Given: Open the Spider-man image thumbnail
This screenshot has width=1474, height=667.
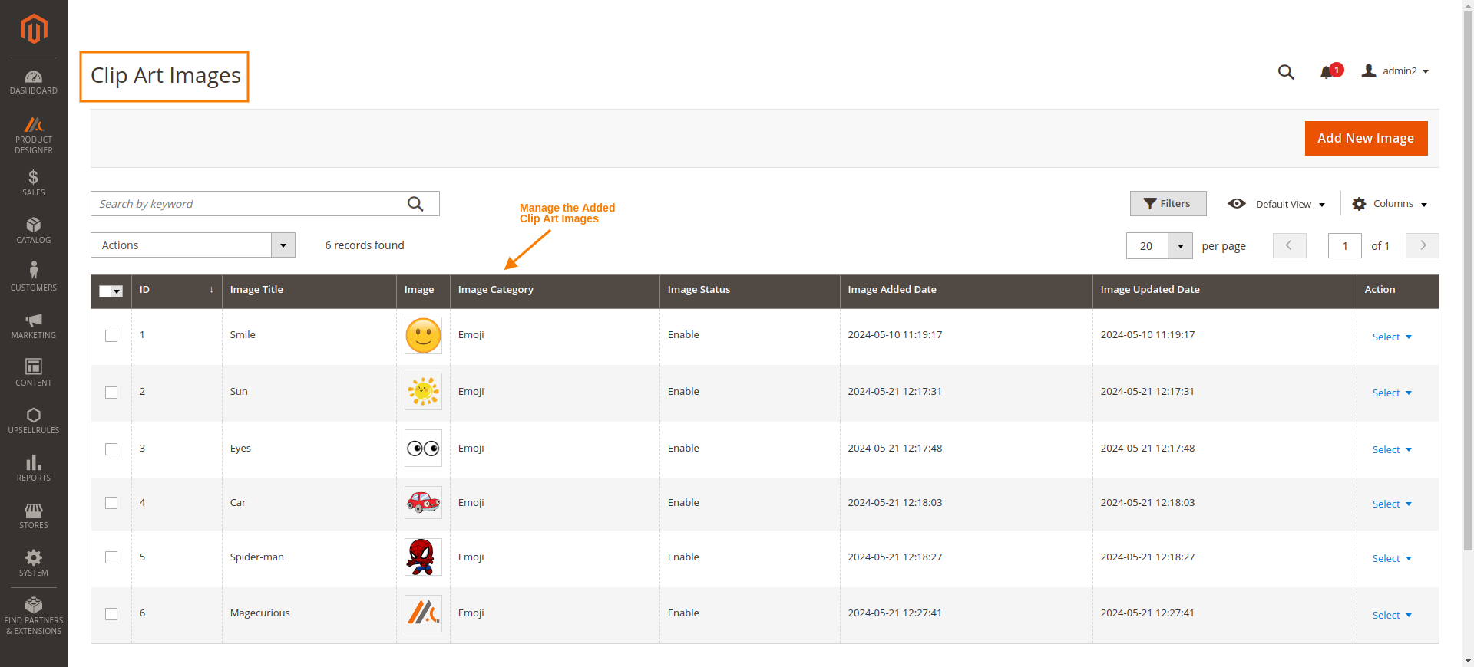Looking at the screenshot, I should click(x=423, y=557).
